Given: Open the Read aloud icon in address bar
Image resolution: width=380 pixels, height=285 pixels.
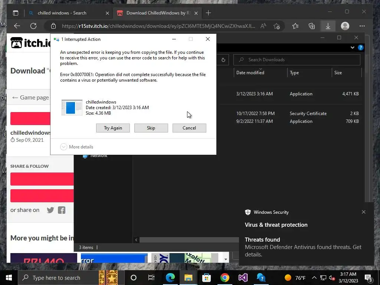Looking at the screenshot, I should (x=263, y=26).
